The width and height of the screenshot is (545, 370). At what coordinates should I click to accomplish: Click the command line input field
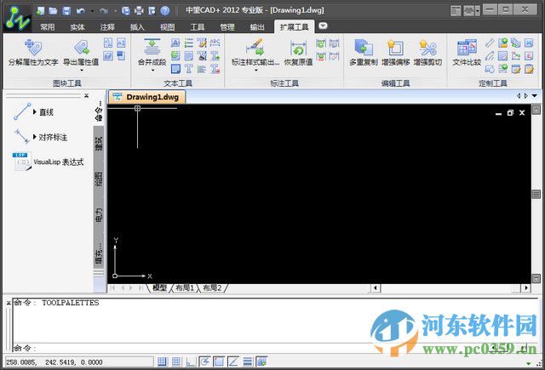click(274, 348)
